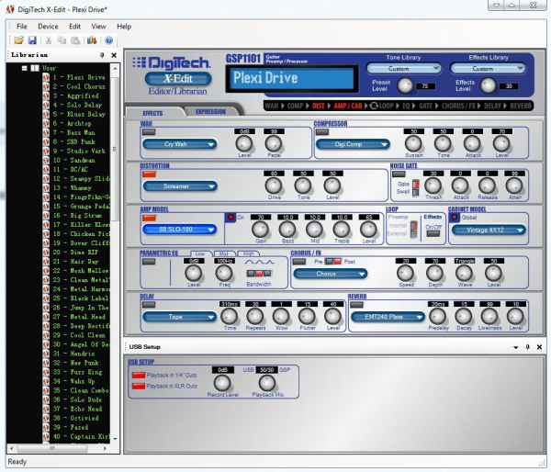Open the Digi Comp compressor dropdown
Image resolution: width=551 pixels, height=472 pixels.
pos(353,144)
